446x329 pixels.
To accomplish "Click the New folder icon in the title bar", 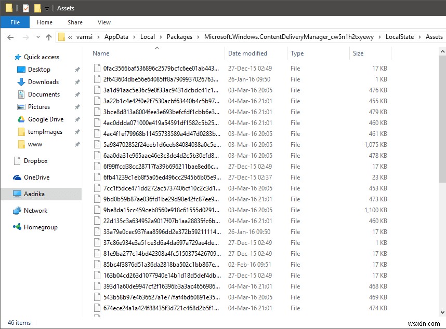I will coord(37,8).
